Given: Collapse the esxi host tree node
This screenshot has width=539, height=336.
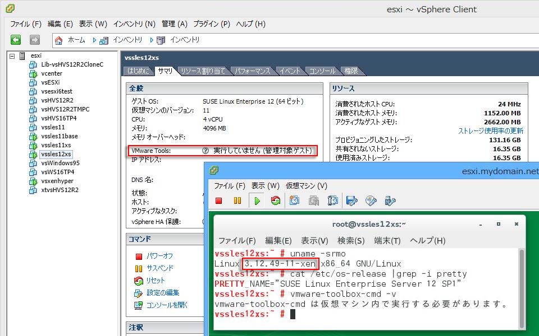Looking at the screenshot, I should pyautogui.click(x=12, y=55).
